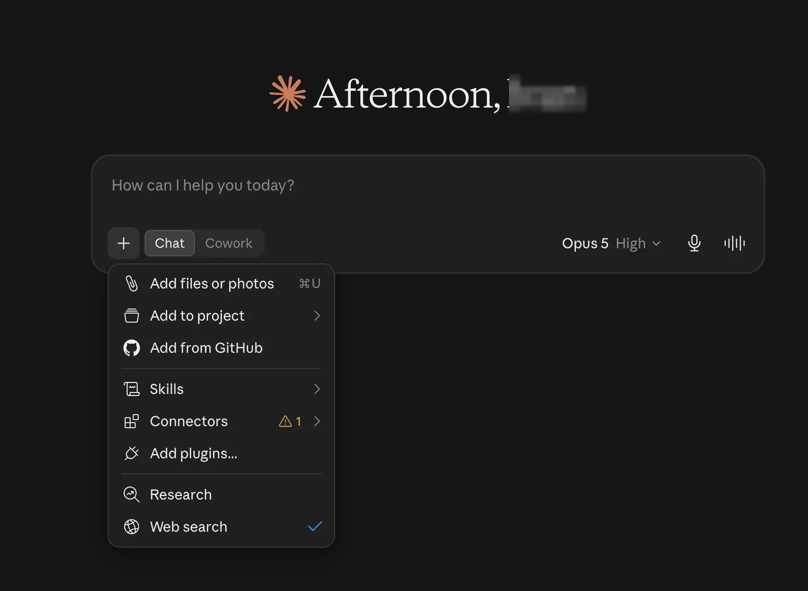This screenshot has height=591, width=808.
Task: Click the High effort label
Action: tap(631, 243)
